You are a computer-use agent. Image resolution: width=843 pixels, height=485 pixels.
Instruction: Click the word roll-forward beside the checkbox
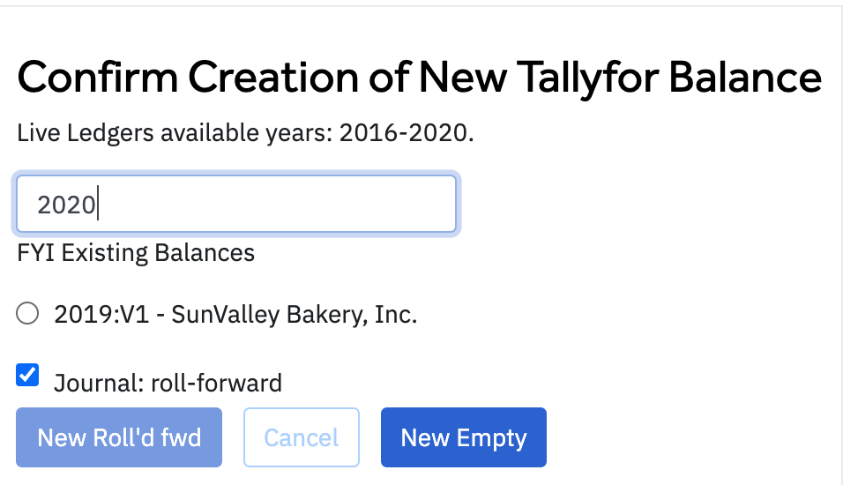(x=216, y=384)
